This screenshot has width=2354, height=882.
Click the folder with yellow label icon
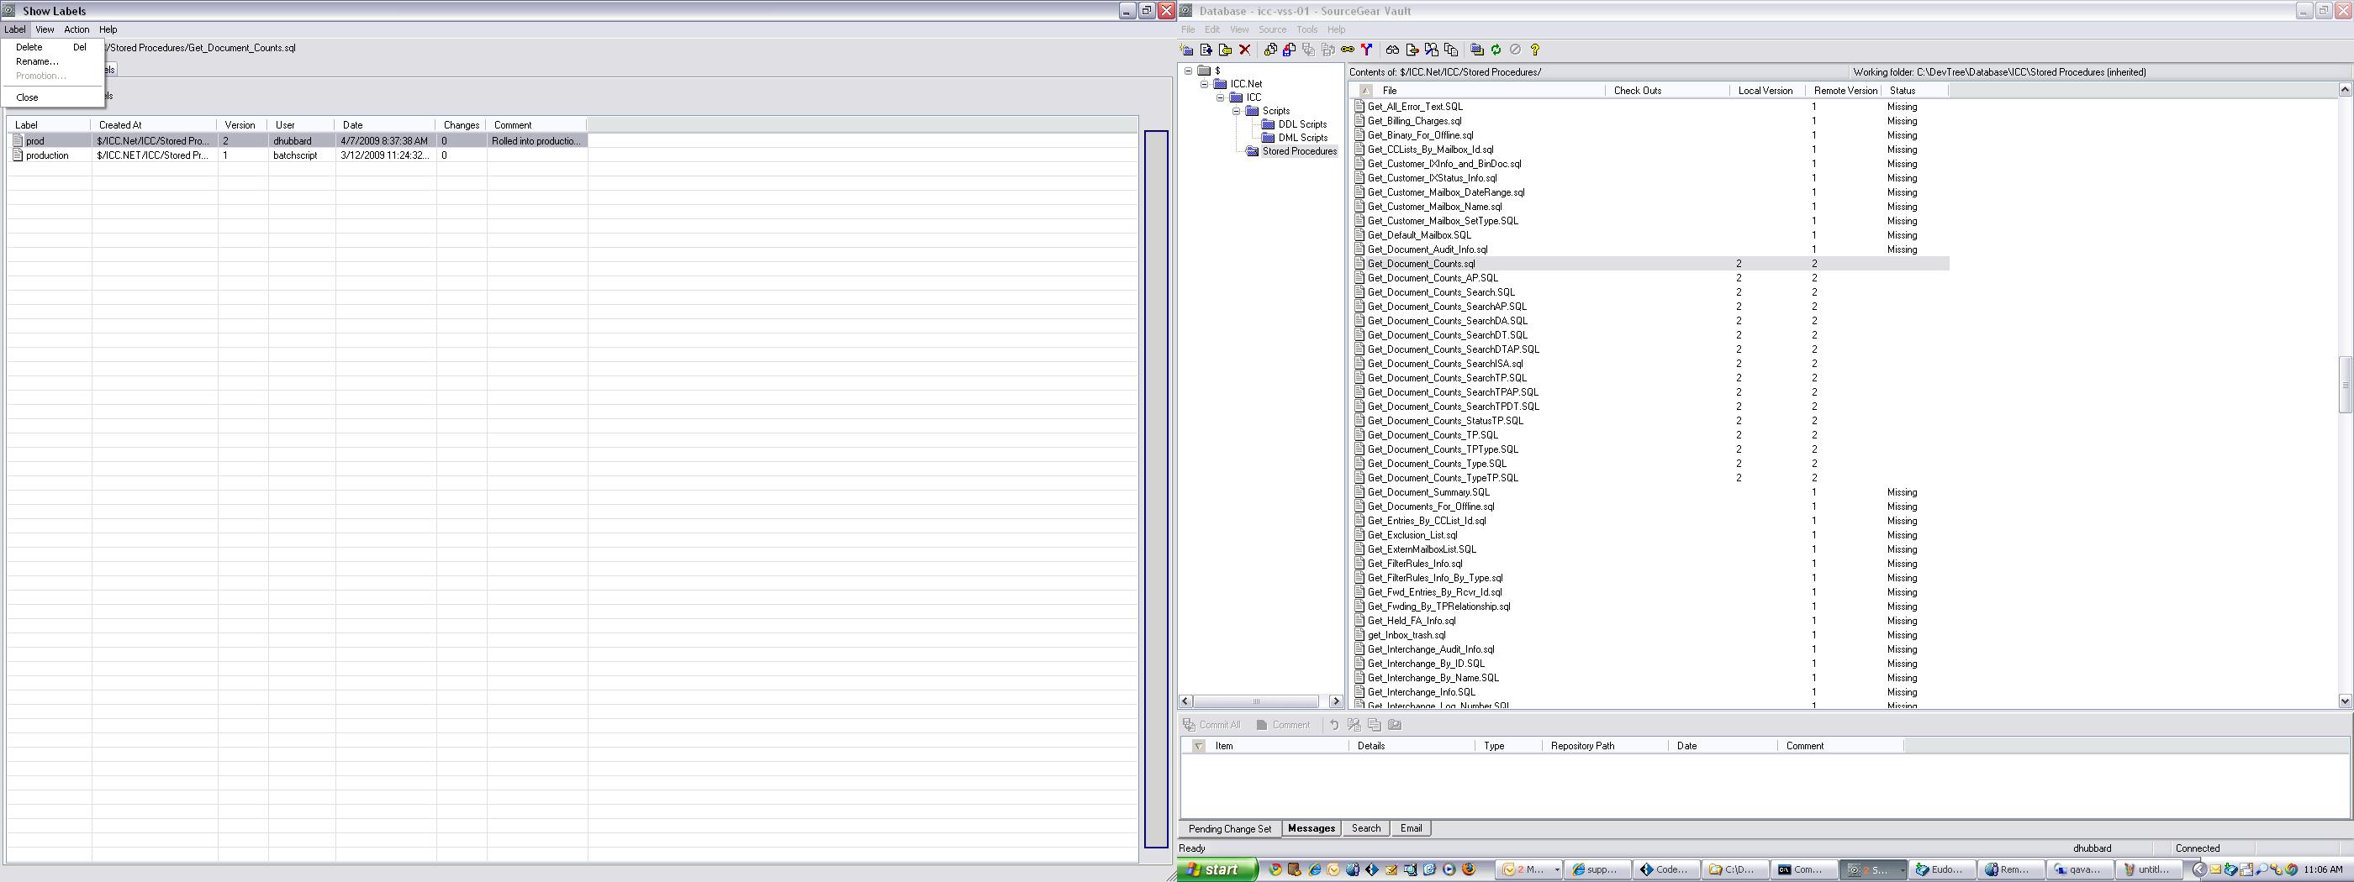point(1226,50)
